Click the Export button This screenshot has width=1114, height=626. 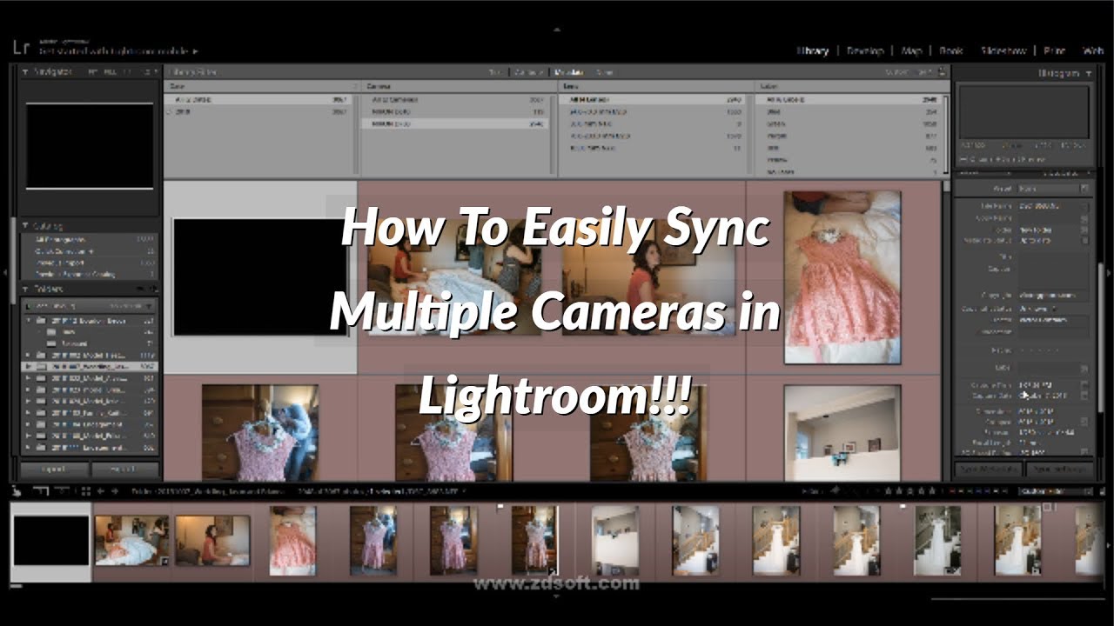click(x=124, y=469)
